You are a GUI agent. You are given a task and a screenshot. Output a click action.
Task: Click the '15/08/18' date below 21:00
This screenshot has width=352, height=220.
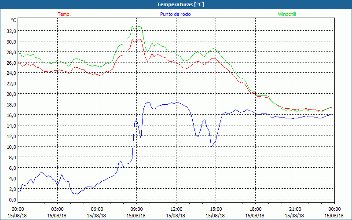tap(294, 216)
